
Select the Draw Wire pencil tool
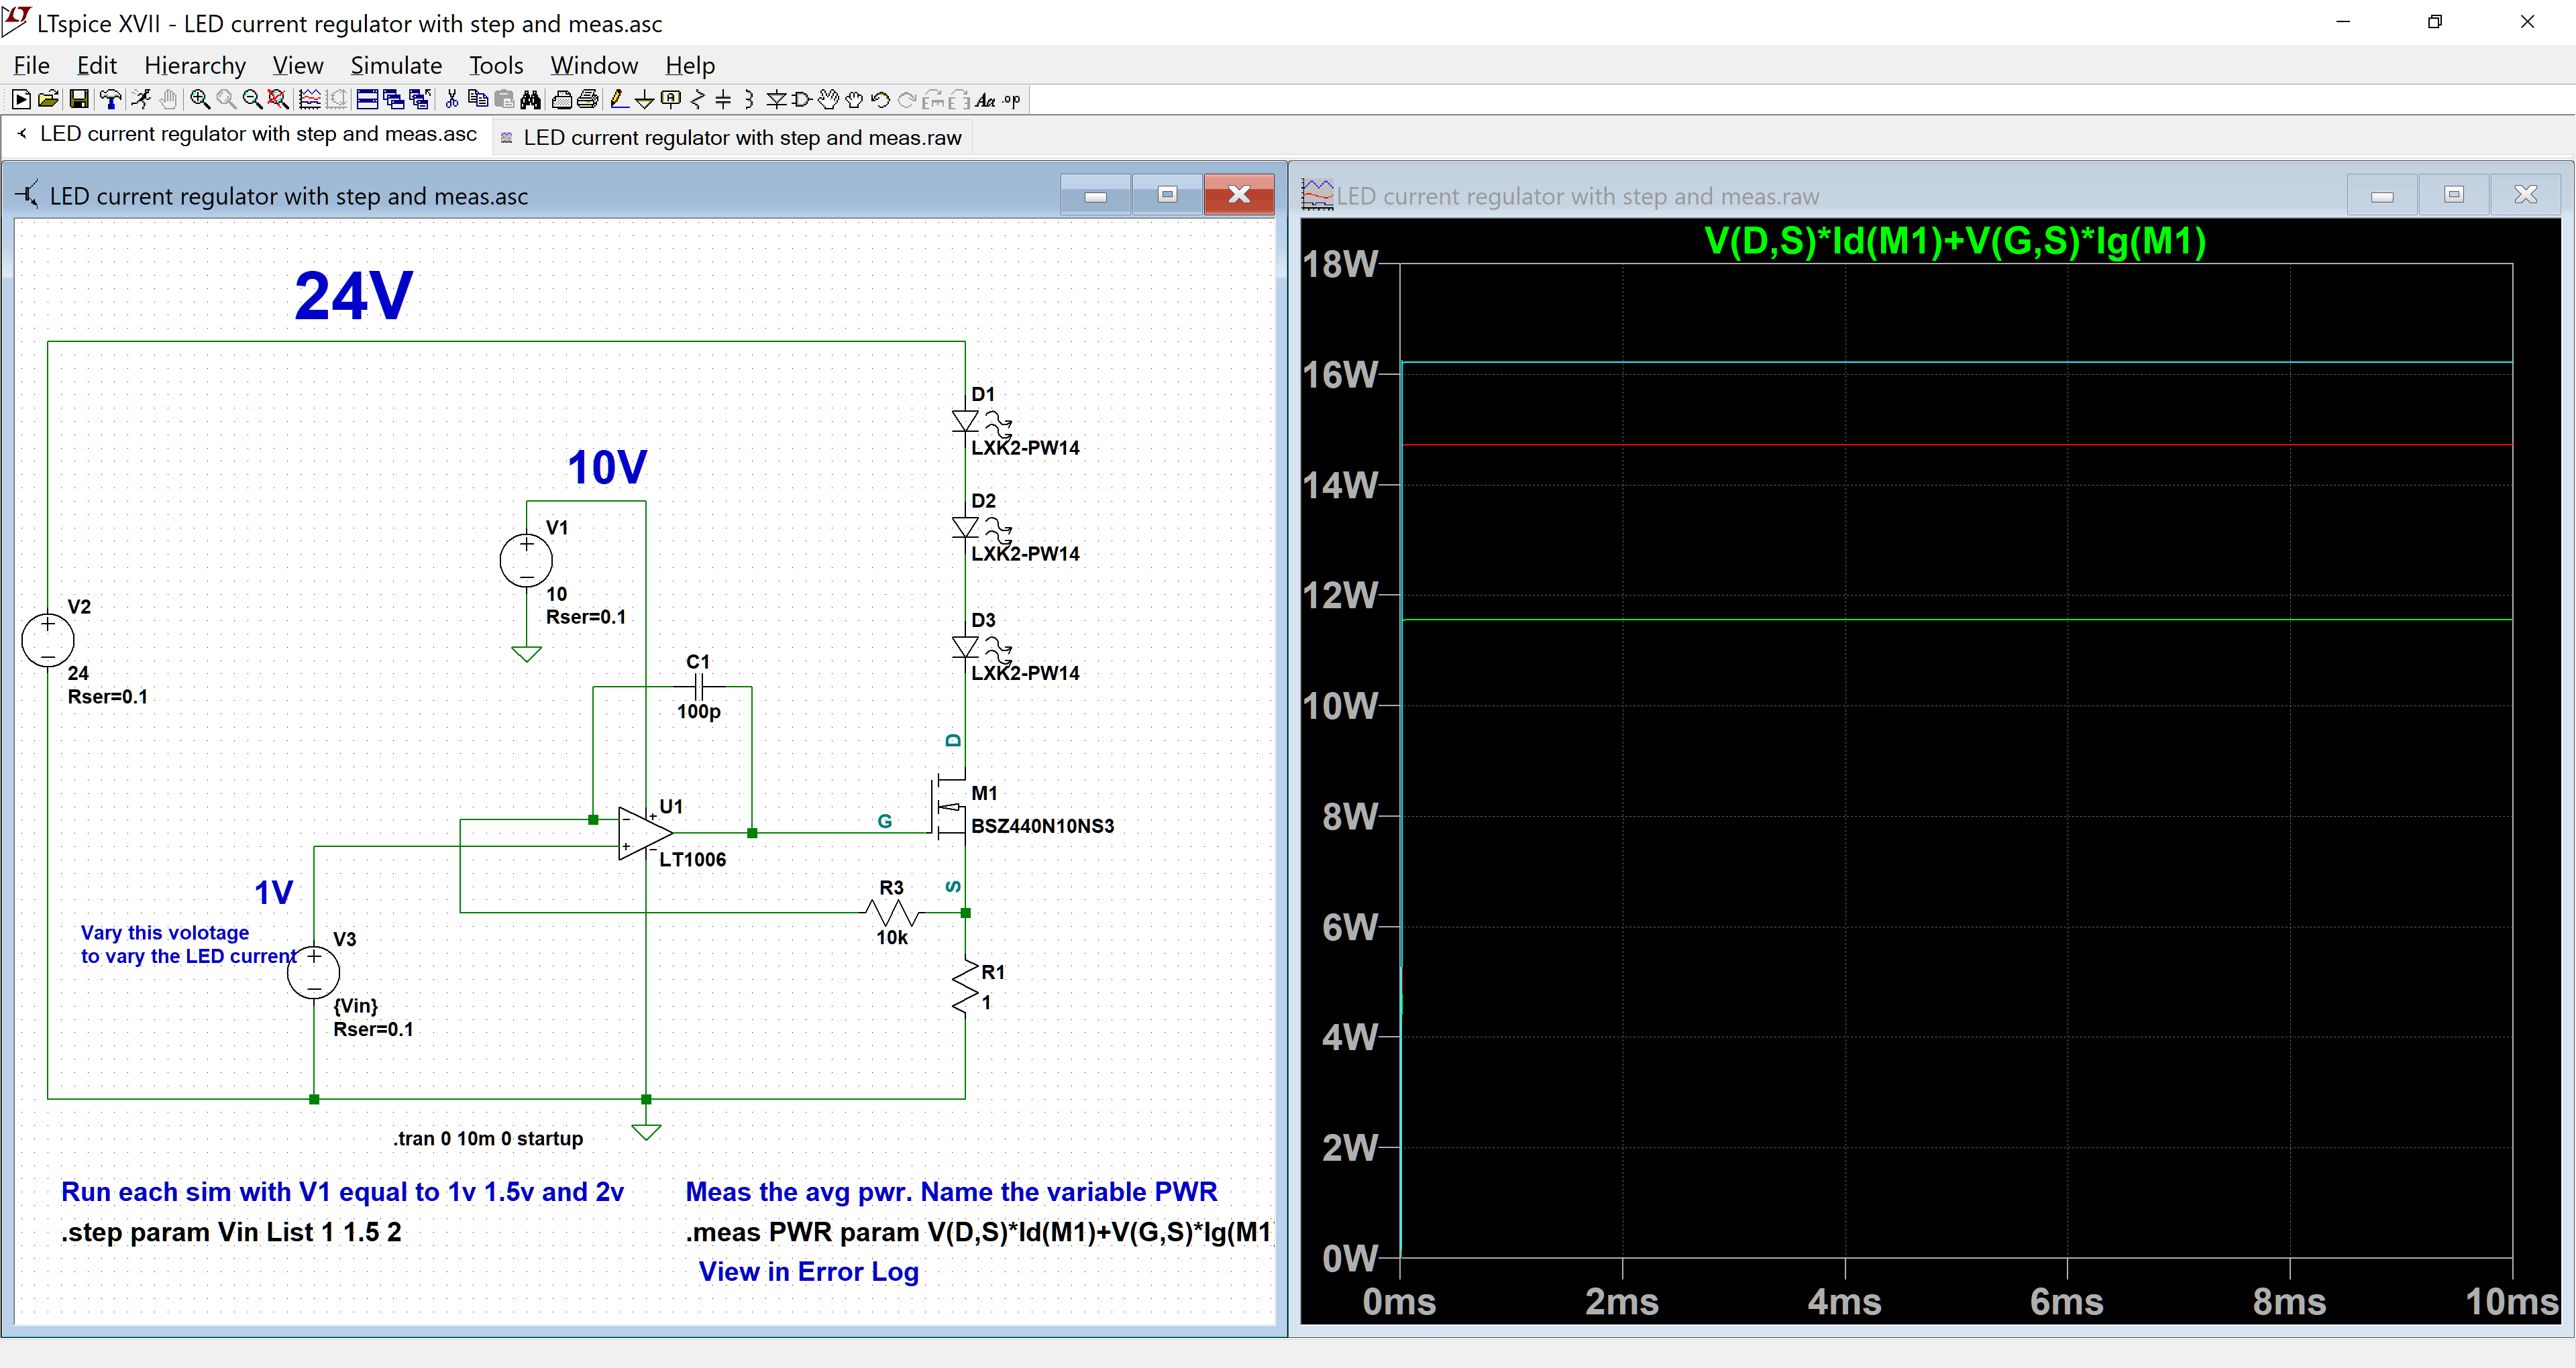pyautogui.click(x=620, y=100)
